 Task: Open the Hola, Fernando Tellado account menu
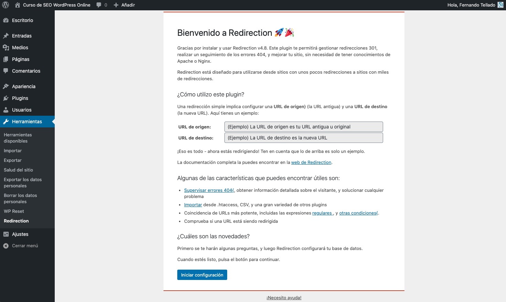[471, 5]
